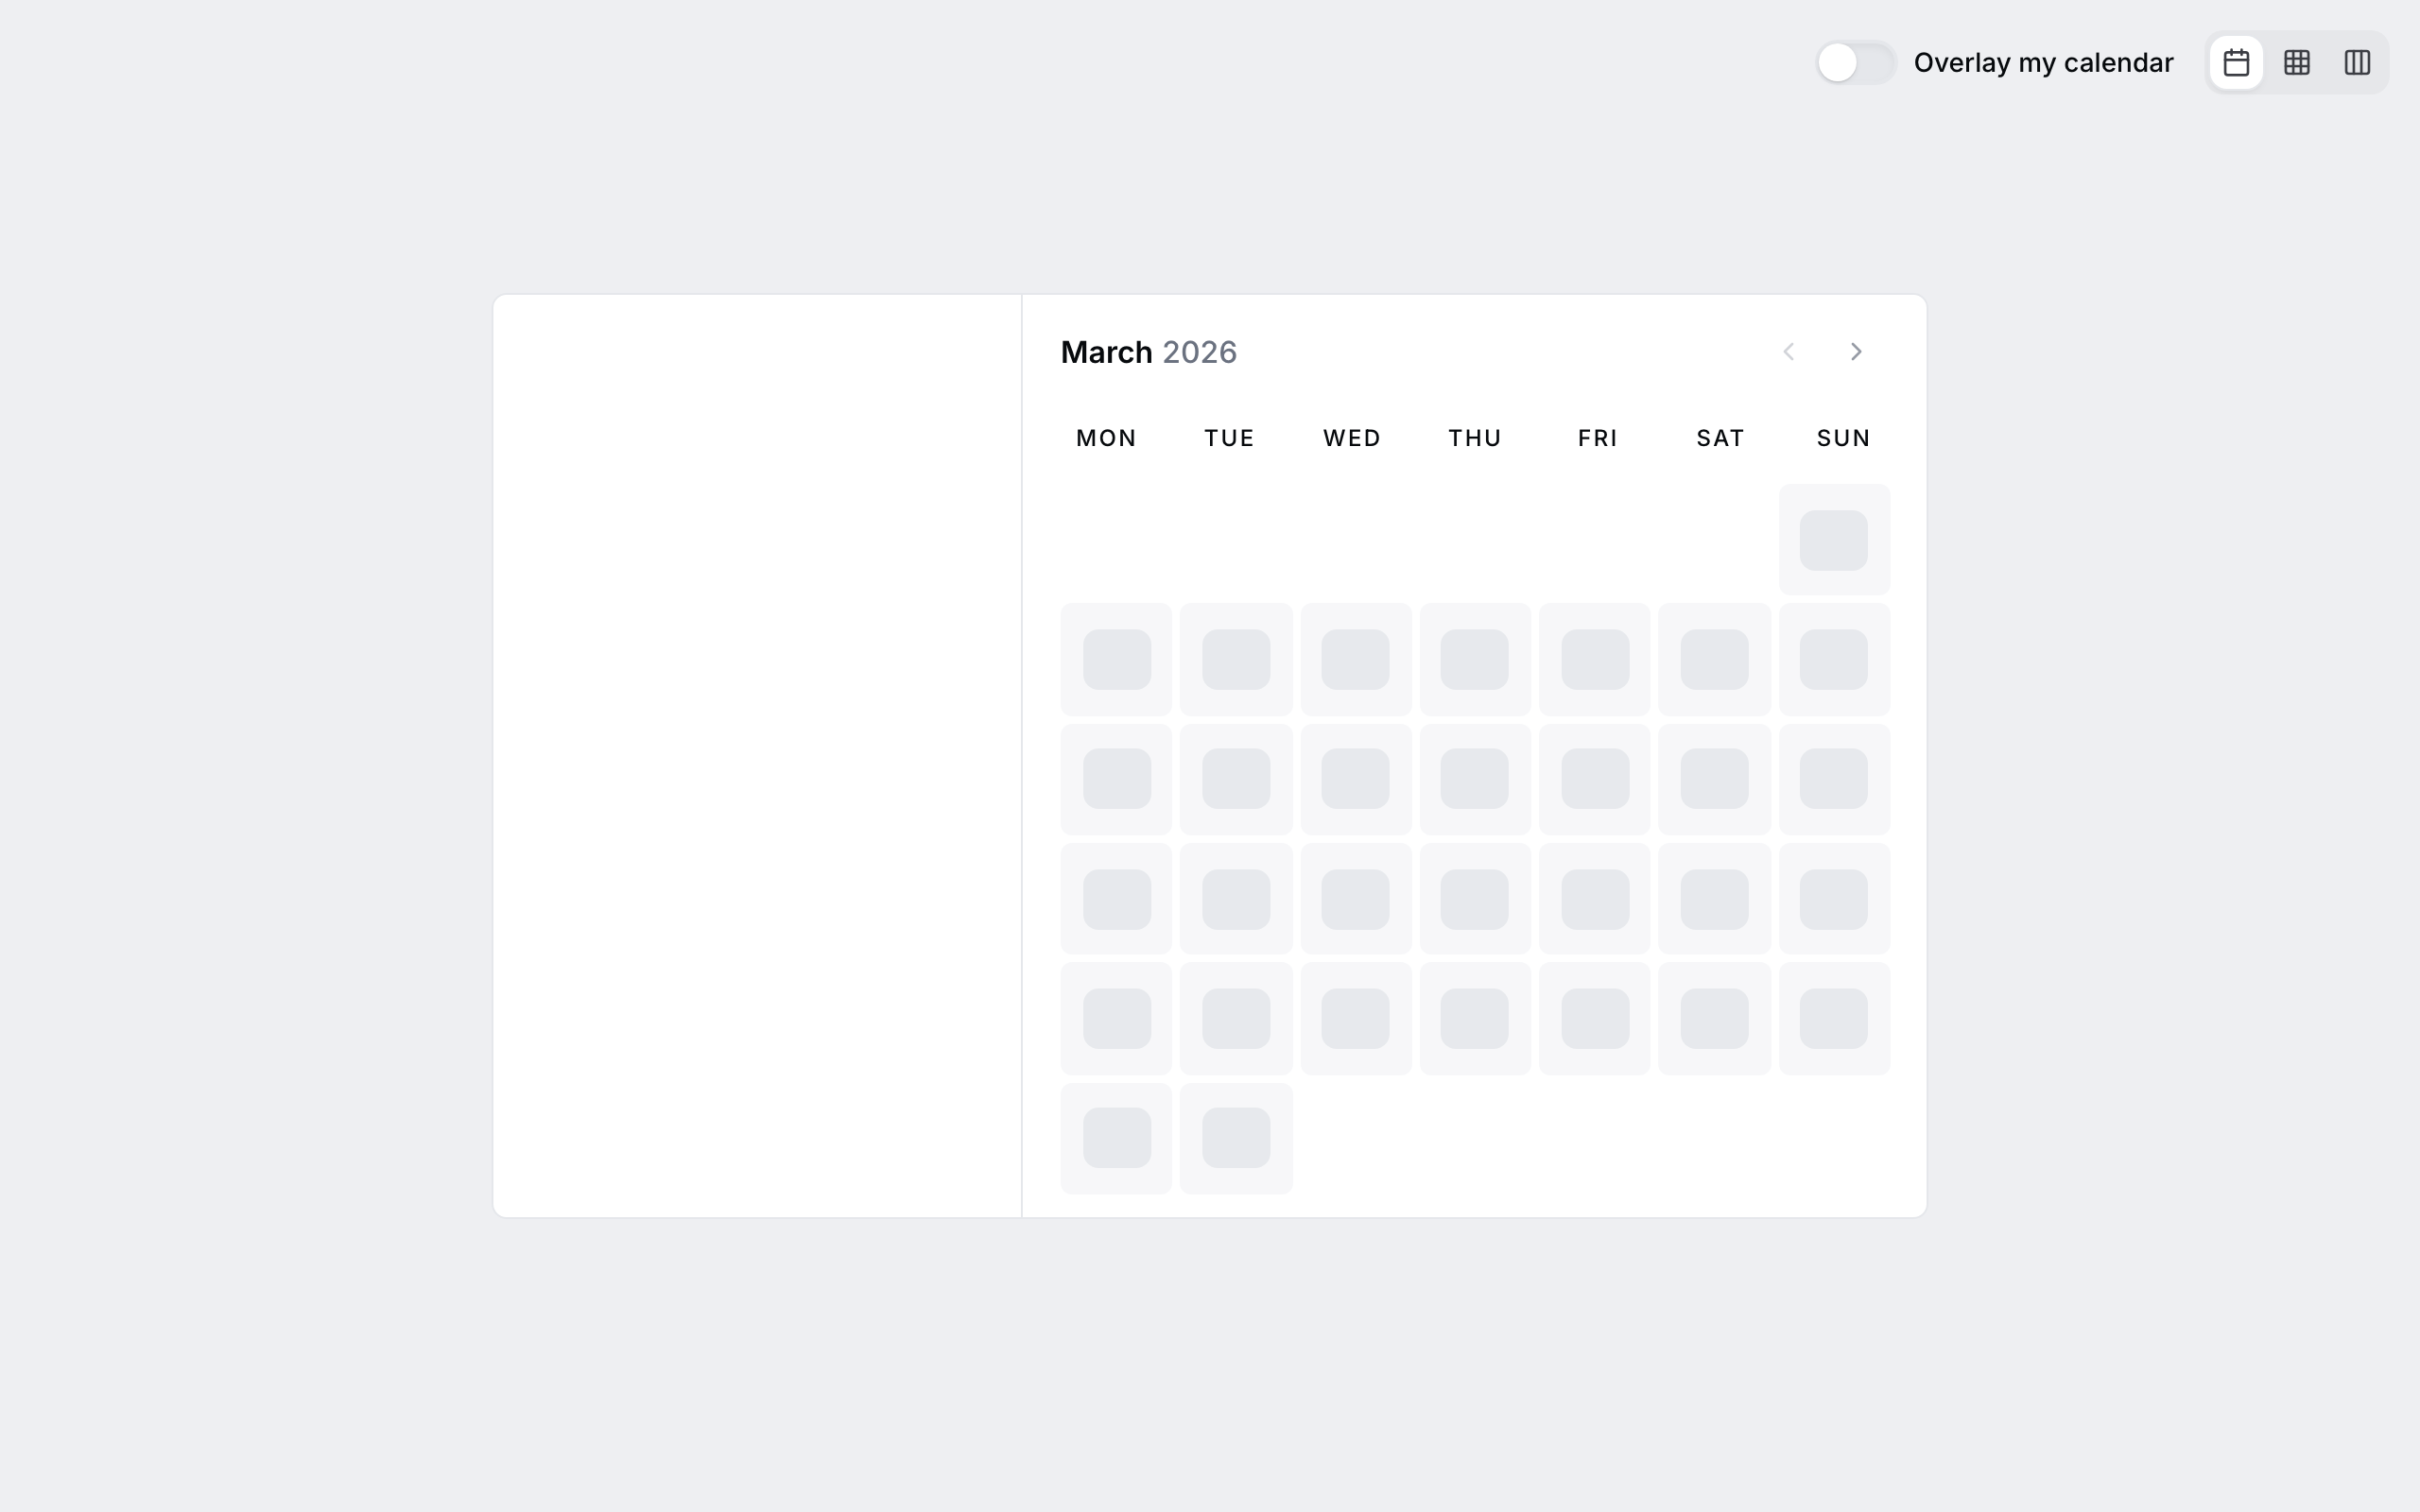
Task: Click the SUN weekday header
Action: click(x=1843, y=438)
